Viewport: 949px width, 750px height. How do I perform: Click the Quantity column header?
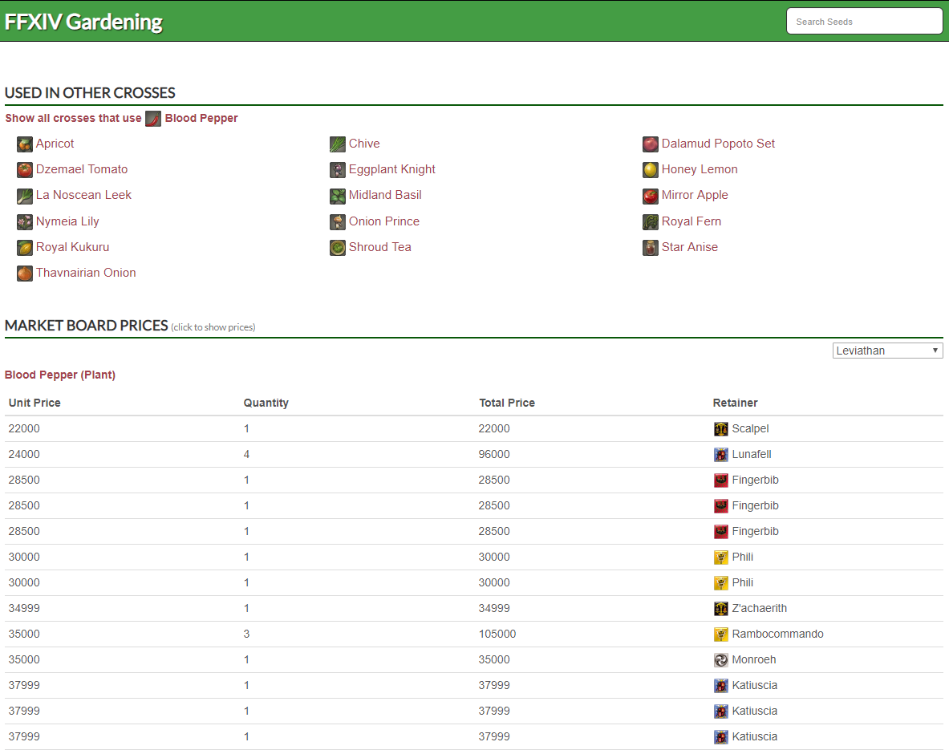(x=266, y=403)
